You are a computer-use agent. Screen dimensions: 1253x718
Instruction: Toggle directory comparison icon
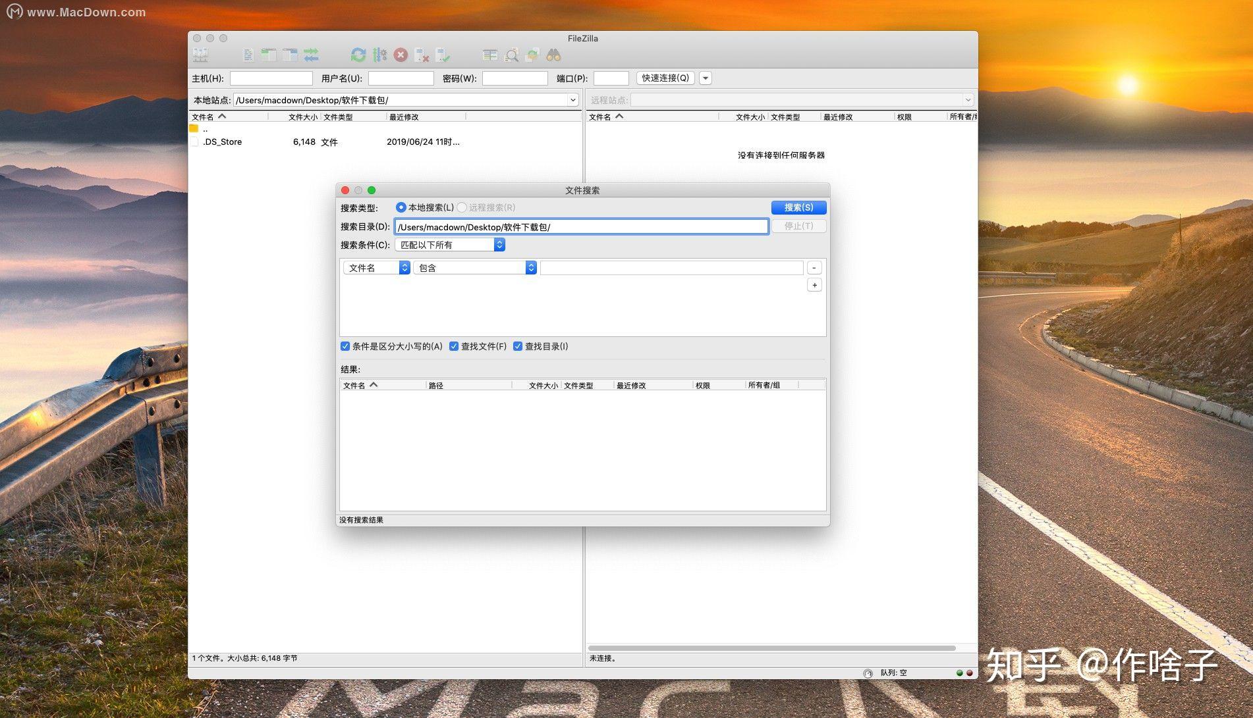pos(511,55)
